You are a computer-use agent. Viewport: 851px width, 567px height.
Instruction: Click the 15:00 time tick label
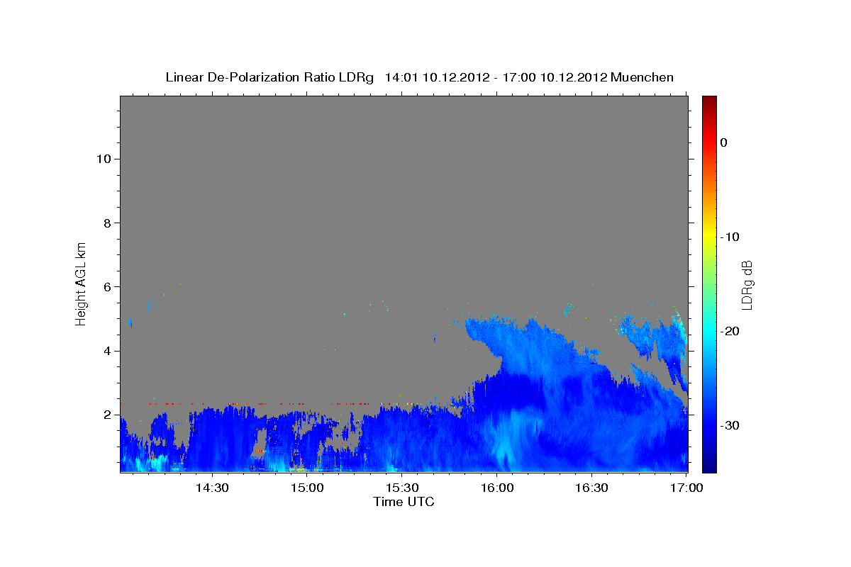[x=307, y=488]
